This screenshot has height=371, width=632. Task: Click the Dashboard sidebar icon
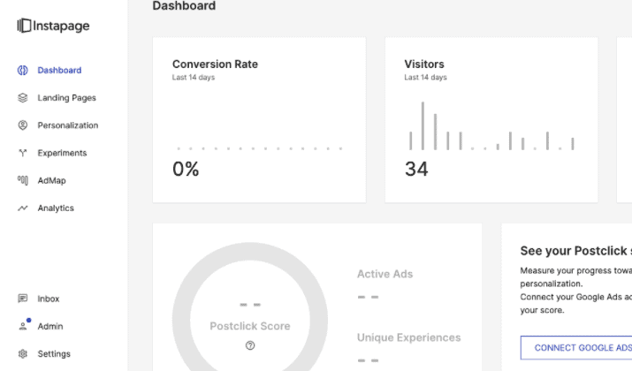pyautogui.click(x=23, y=71)
